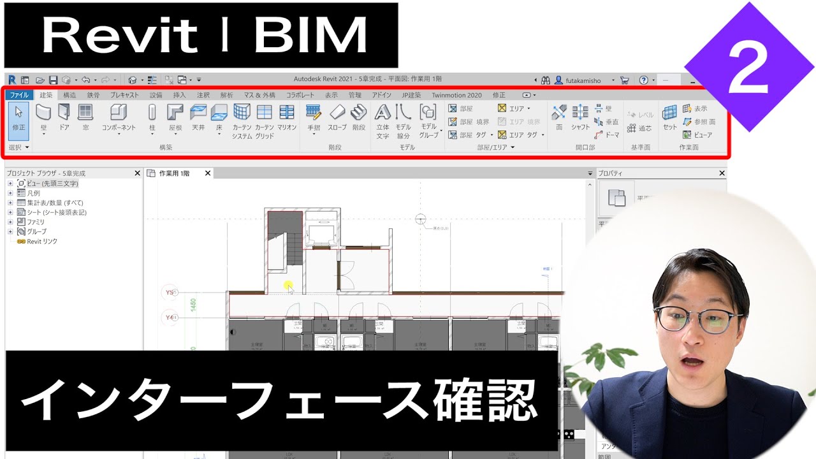Switch to the 構造 ribbon tab
The height and width of the screenshot is (459, 816).
pos(69,95)
